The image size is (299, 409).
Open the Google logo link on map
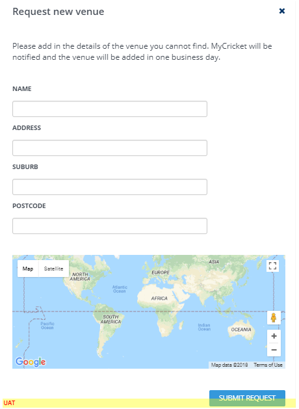click(x=31, y=362)
